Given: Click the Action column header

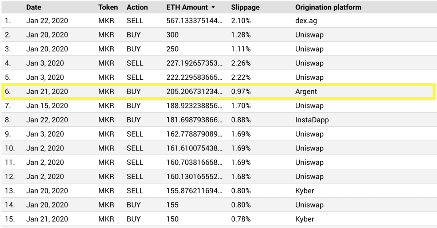Looking at the screenshot, I should [137, 7].
